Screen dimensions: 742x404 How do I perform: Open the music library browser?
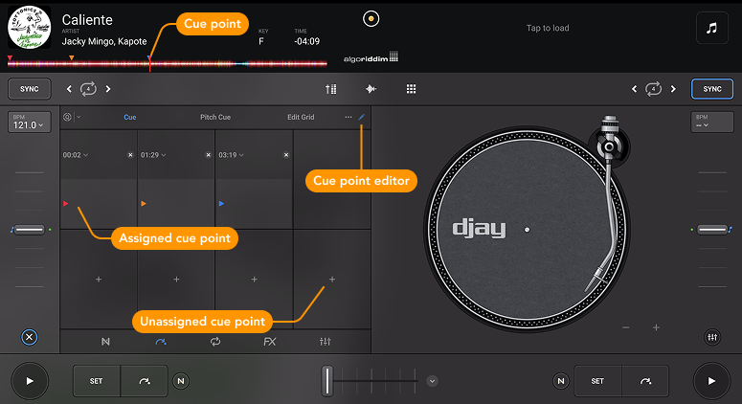coord(710,28)
